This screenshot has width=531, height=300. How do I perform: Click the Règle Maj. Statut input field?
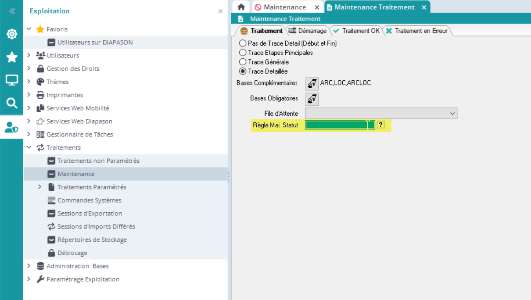337,125
